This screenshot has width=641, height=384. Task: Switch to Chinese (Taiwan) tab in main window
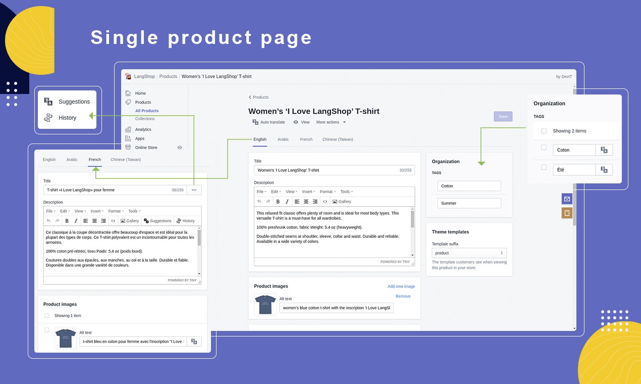pos(338,139)
